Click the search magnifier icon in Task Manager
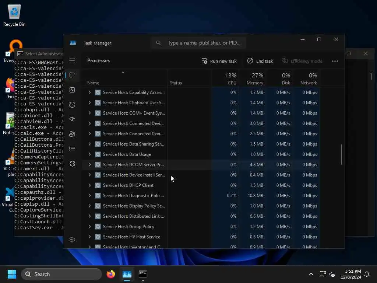The height and width of the screenshot is (283, 377). (x=158, y=43)
